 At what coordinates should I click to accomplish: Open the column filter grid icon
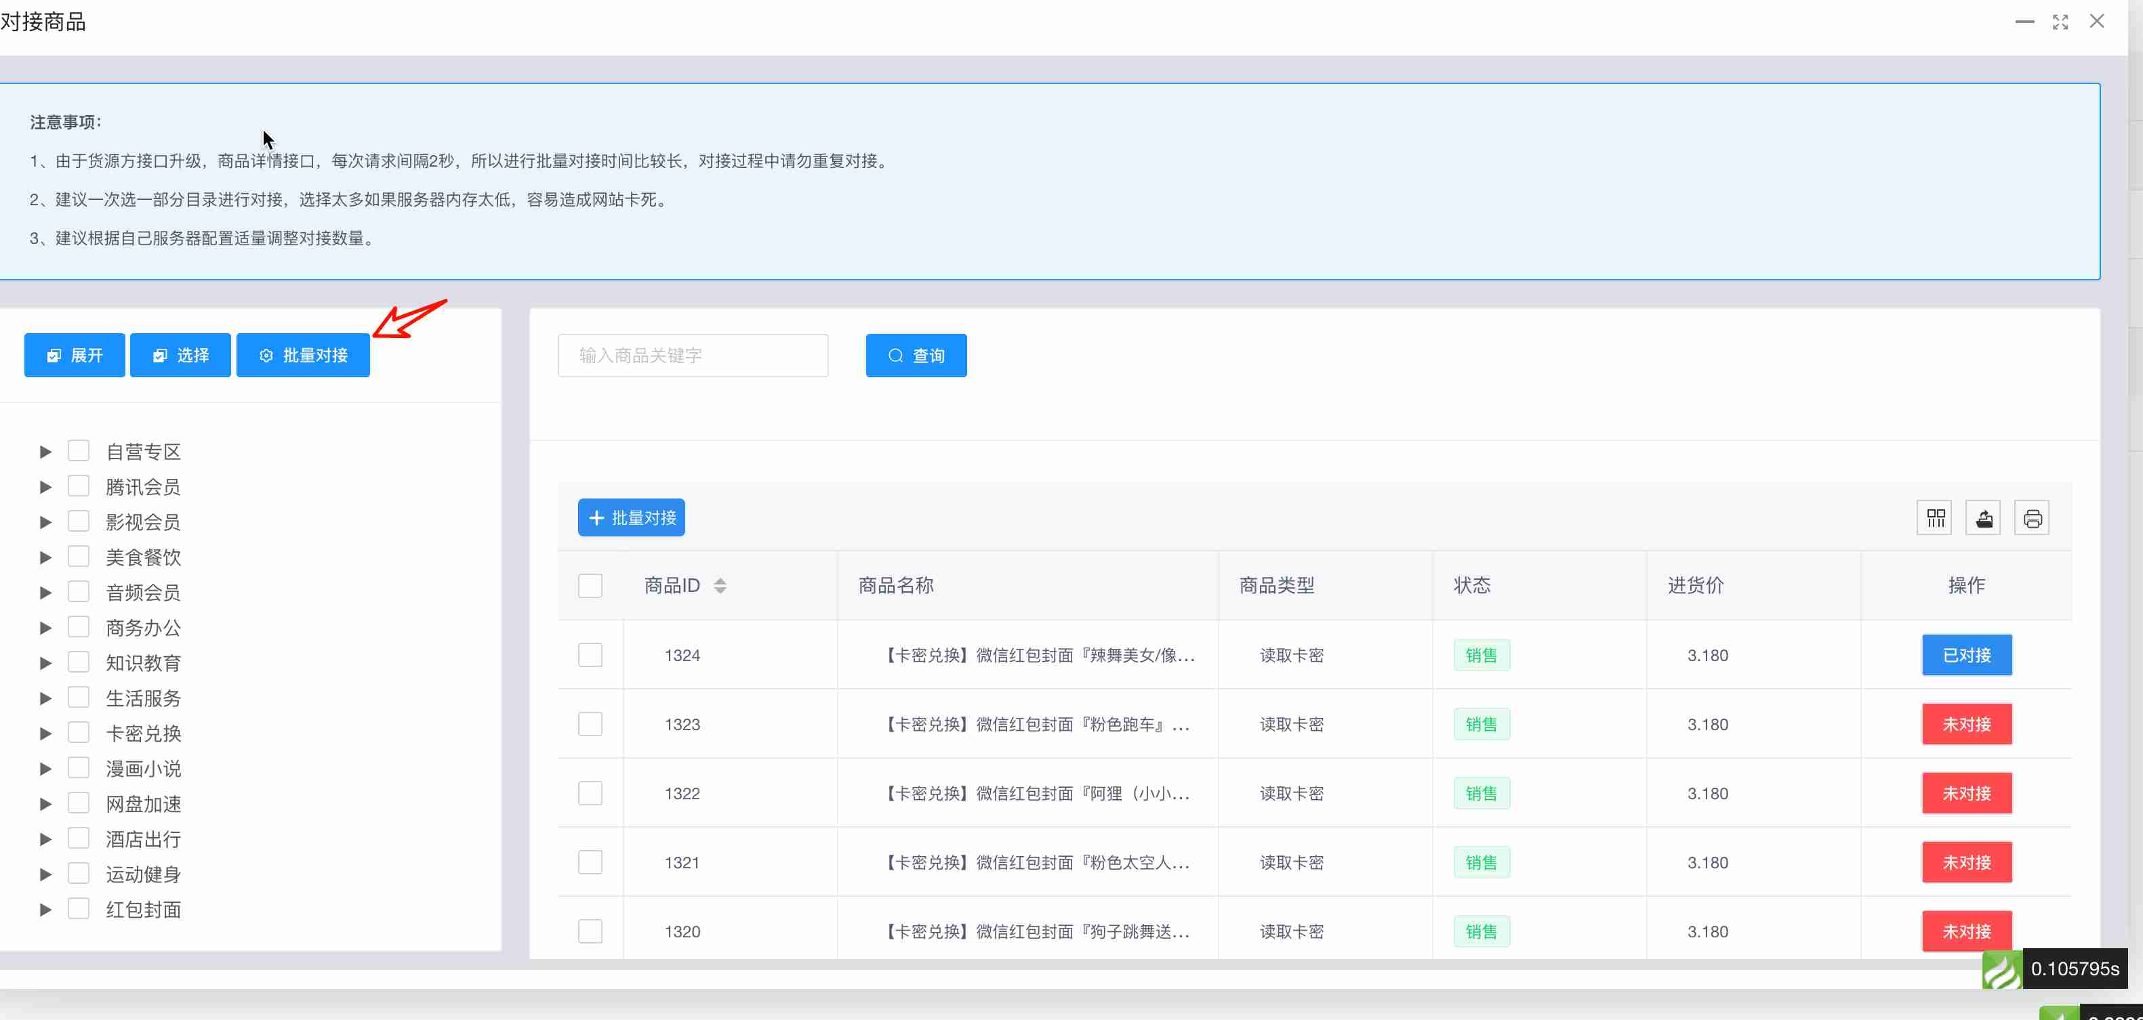click(1935, 518)
